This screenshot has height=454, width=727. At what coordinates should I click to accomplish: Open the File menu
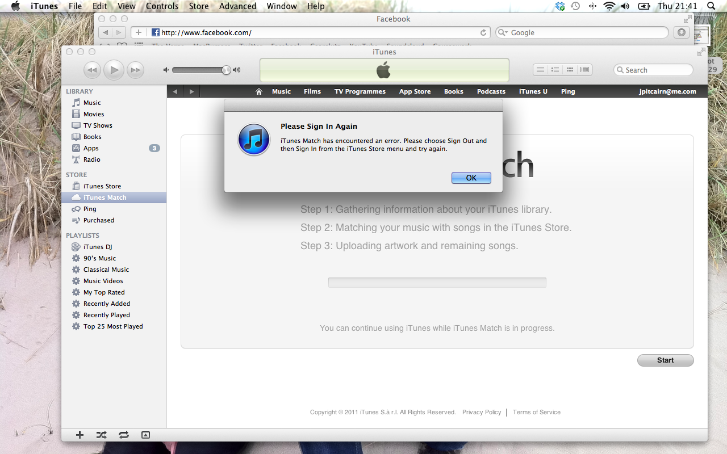coord(75,6)
